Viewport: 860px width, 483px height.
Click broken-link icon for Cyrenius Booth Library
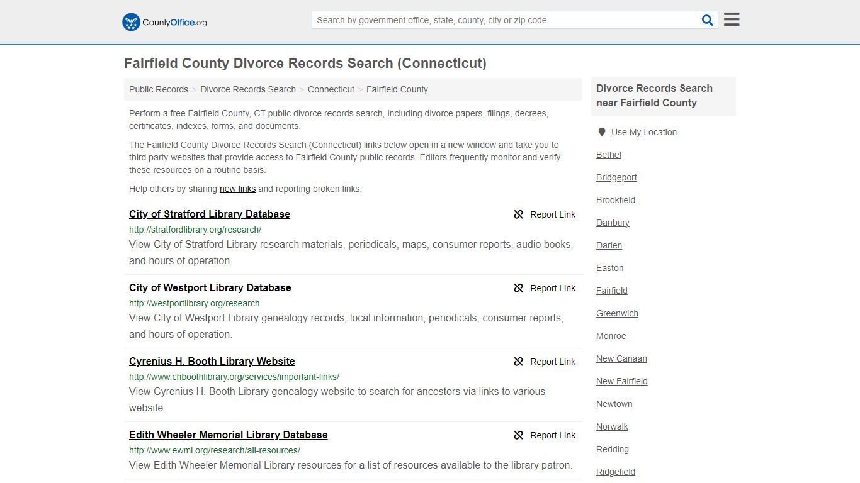click(x=519, y=362)
